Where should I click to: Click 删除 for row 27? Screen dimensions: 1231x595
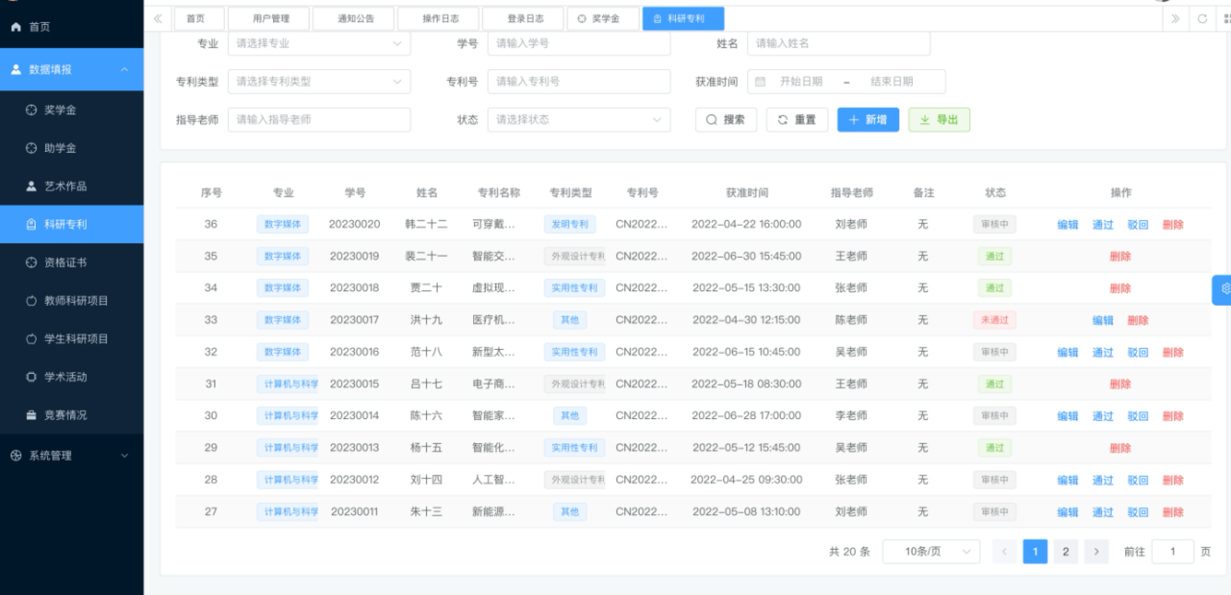pyautogui.click(x=1173, y=512)
